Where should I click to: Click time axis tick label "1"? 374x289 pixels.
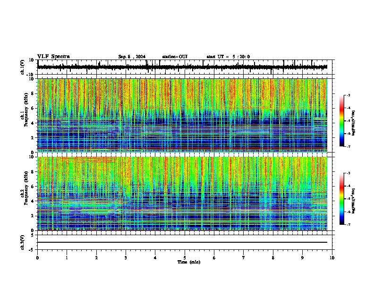click(67, 258)
